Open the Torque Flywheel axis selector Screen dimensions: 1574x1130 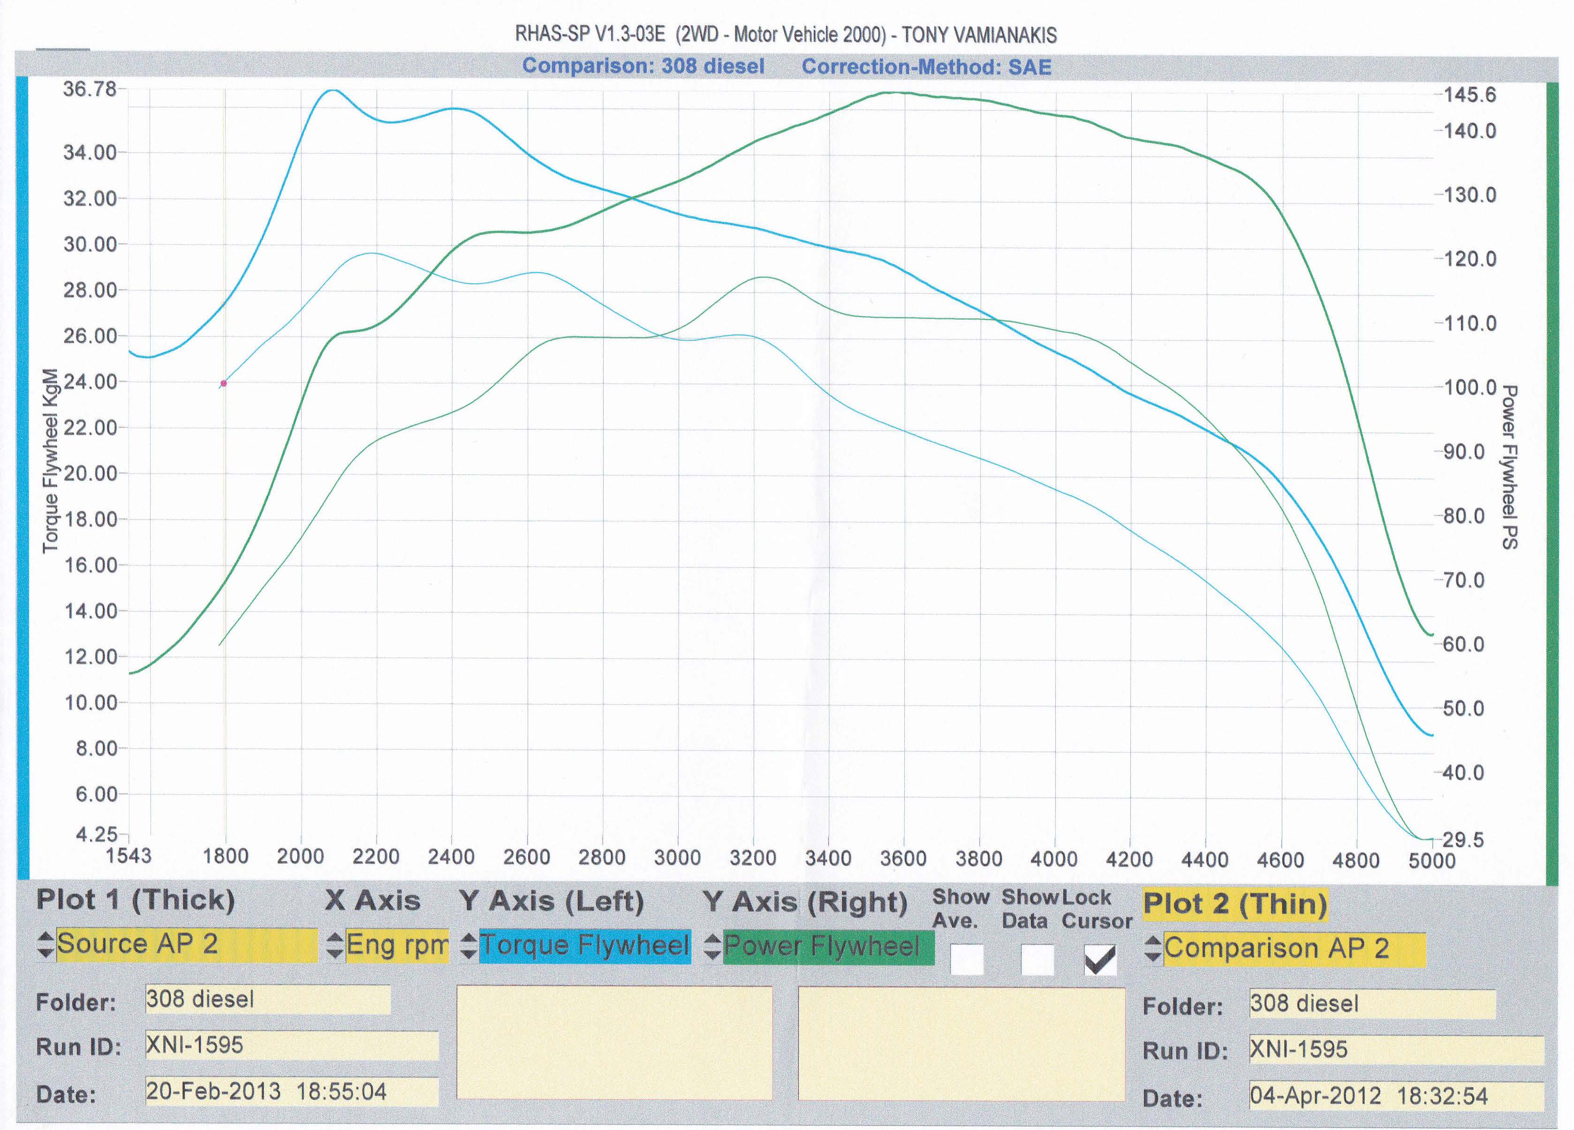585,946
